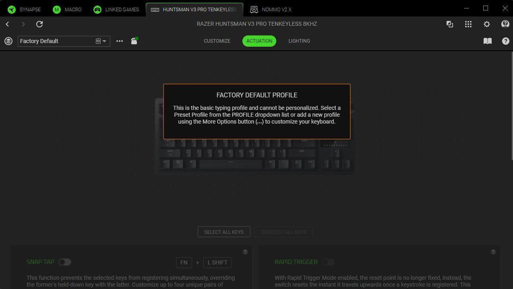
Task: Switch to the Customize tab
Action: point(217,41)
